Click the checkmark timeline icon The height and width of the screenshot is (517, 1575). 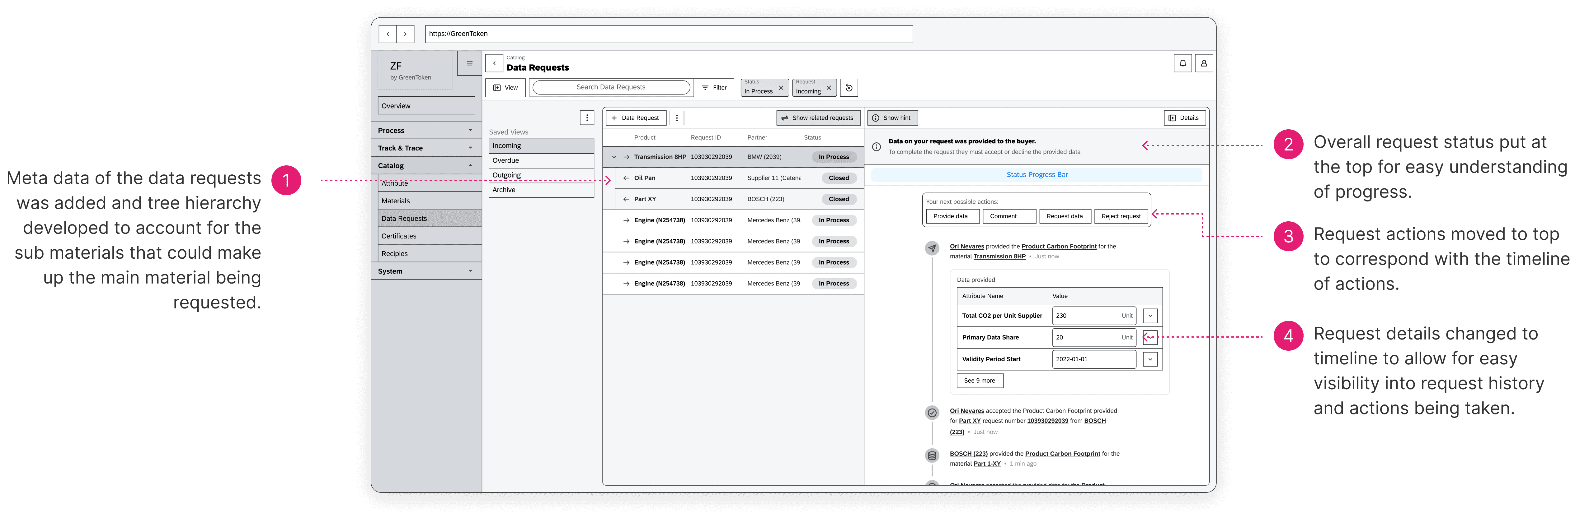coord(932,413)
